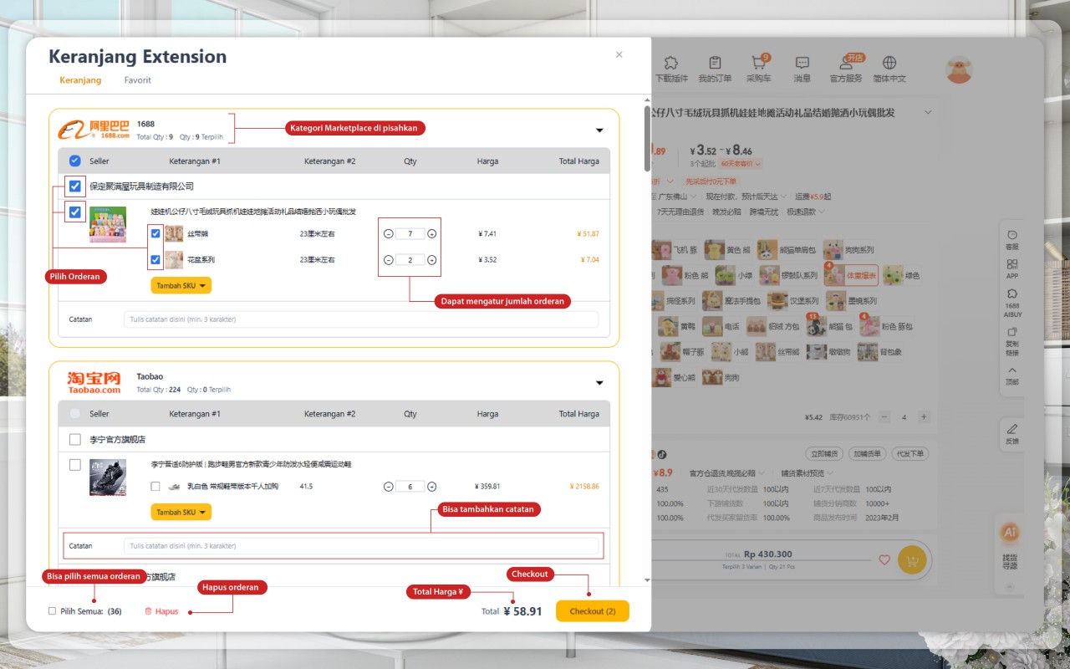Uncheck the 丝带熊 SKU checkbox

155,233
